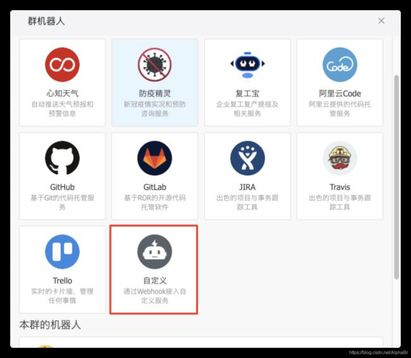Click the dialog's vertical scrollbar

[x=396, y=177]
